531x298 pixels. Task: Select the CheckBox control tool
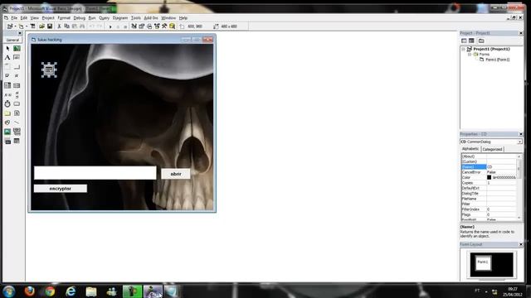coord(7,76)
